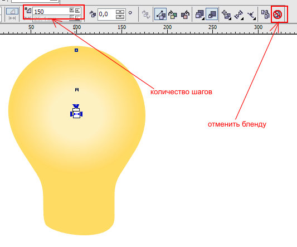Open the More blend options dropdown

click(x=226, y=14)
